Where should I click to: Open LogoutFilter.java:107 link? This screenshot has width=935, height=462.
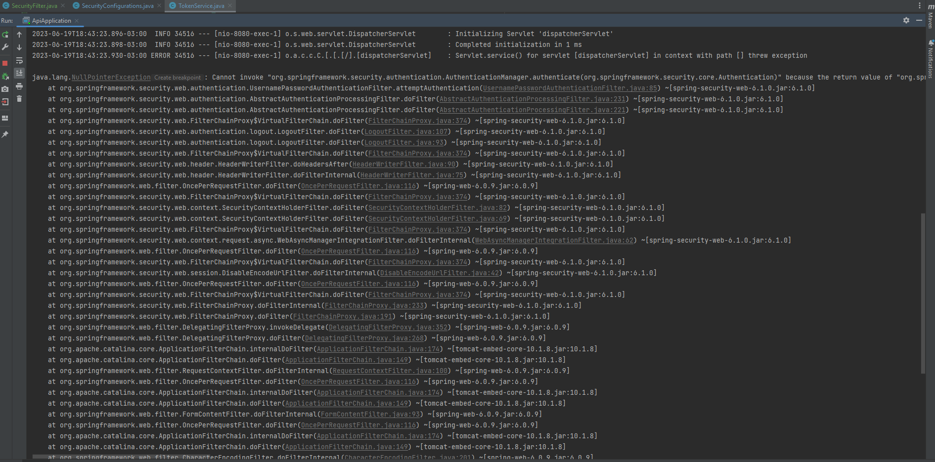[406, 132]
